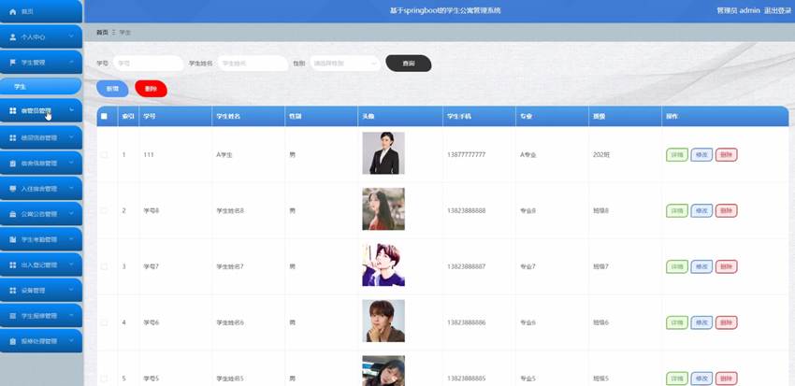Click the blue 新增 add button
795x386 pixels.
coord(112,89)
